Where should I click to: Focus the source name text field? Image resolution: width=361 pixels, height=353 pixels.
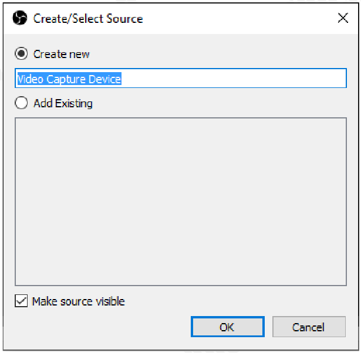point(181,78)
